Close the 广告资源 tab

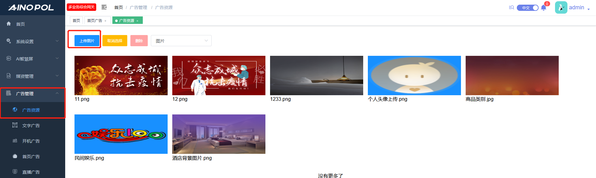click(x=138, y=21)
